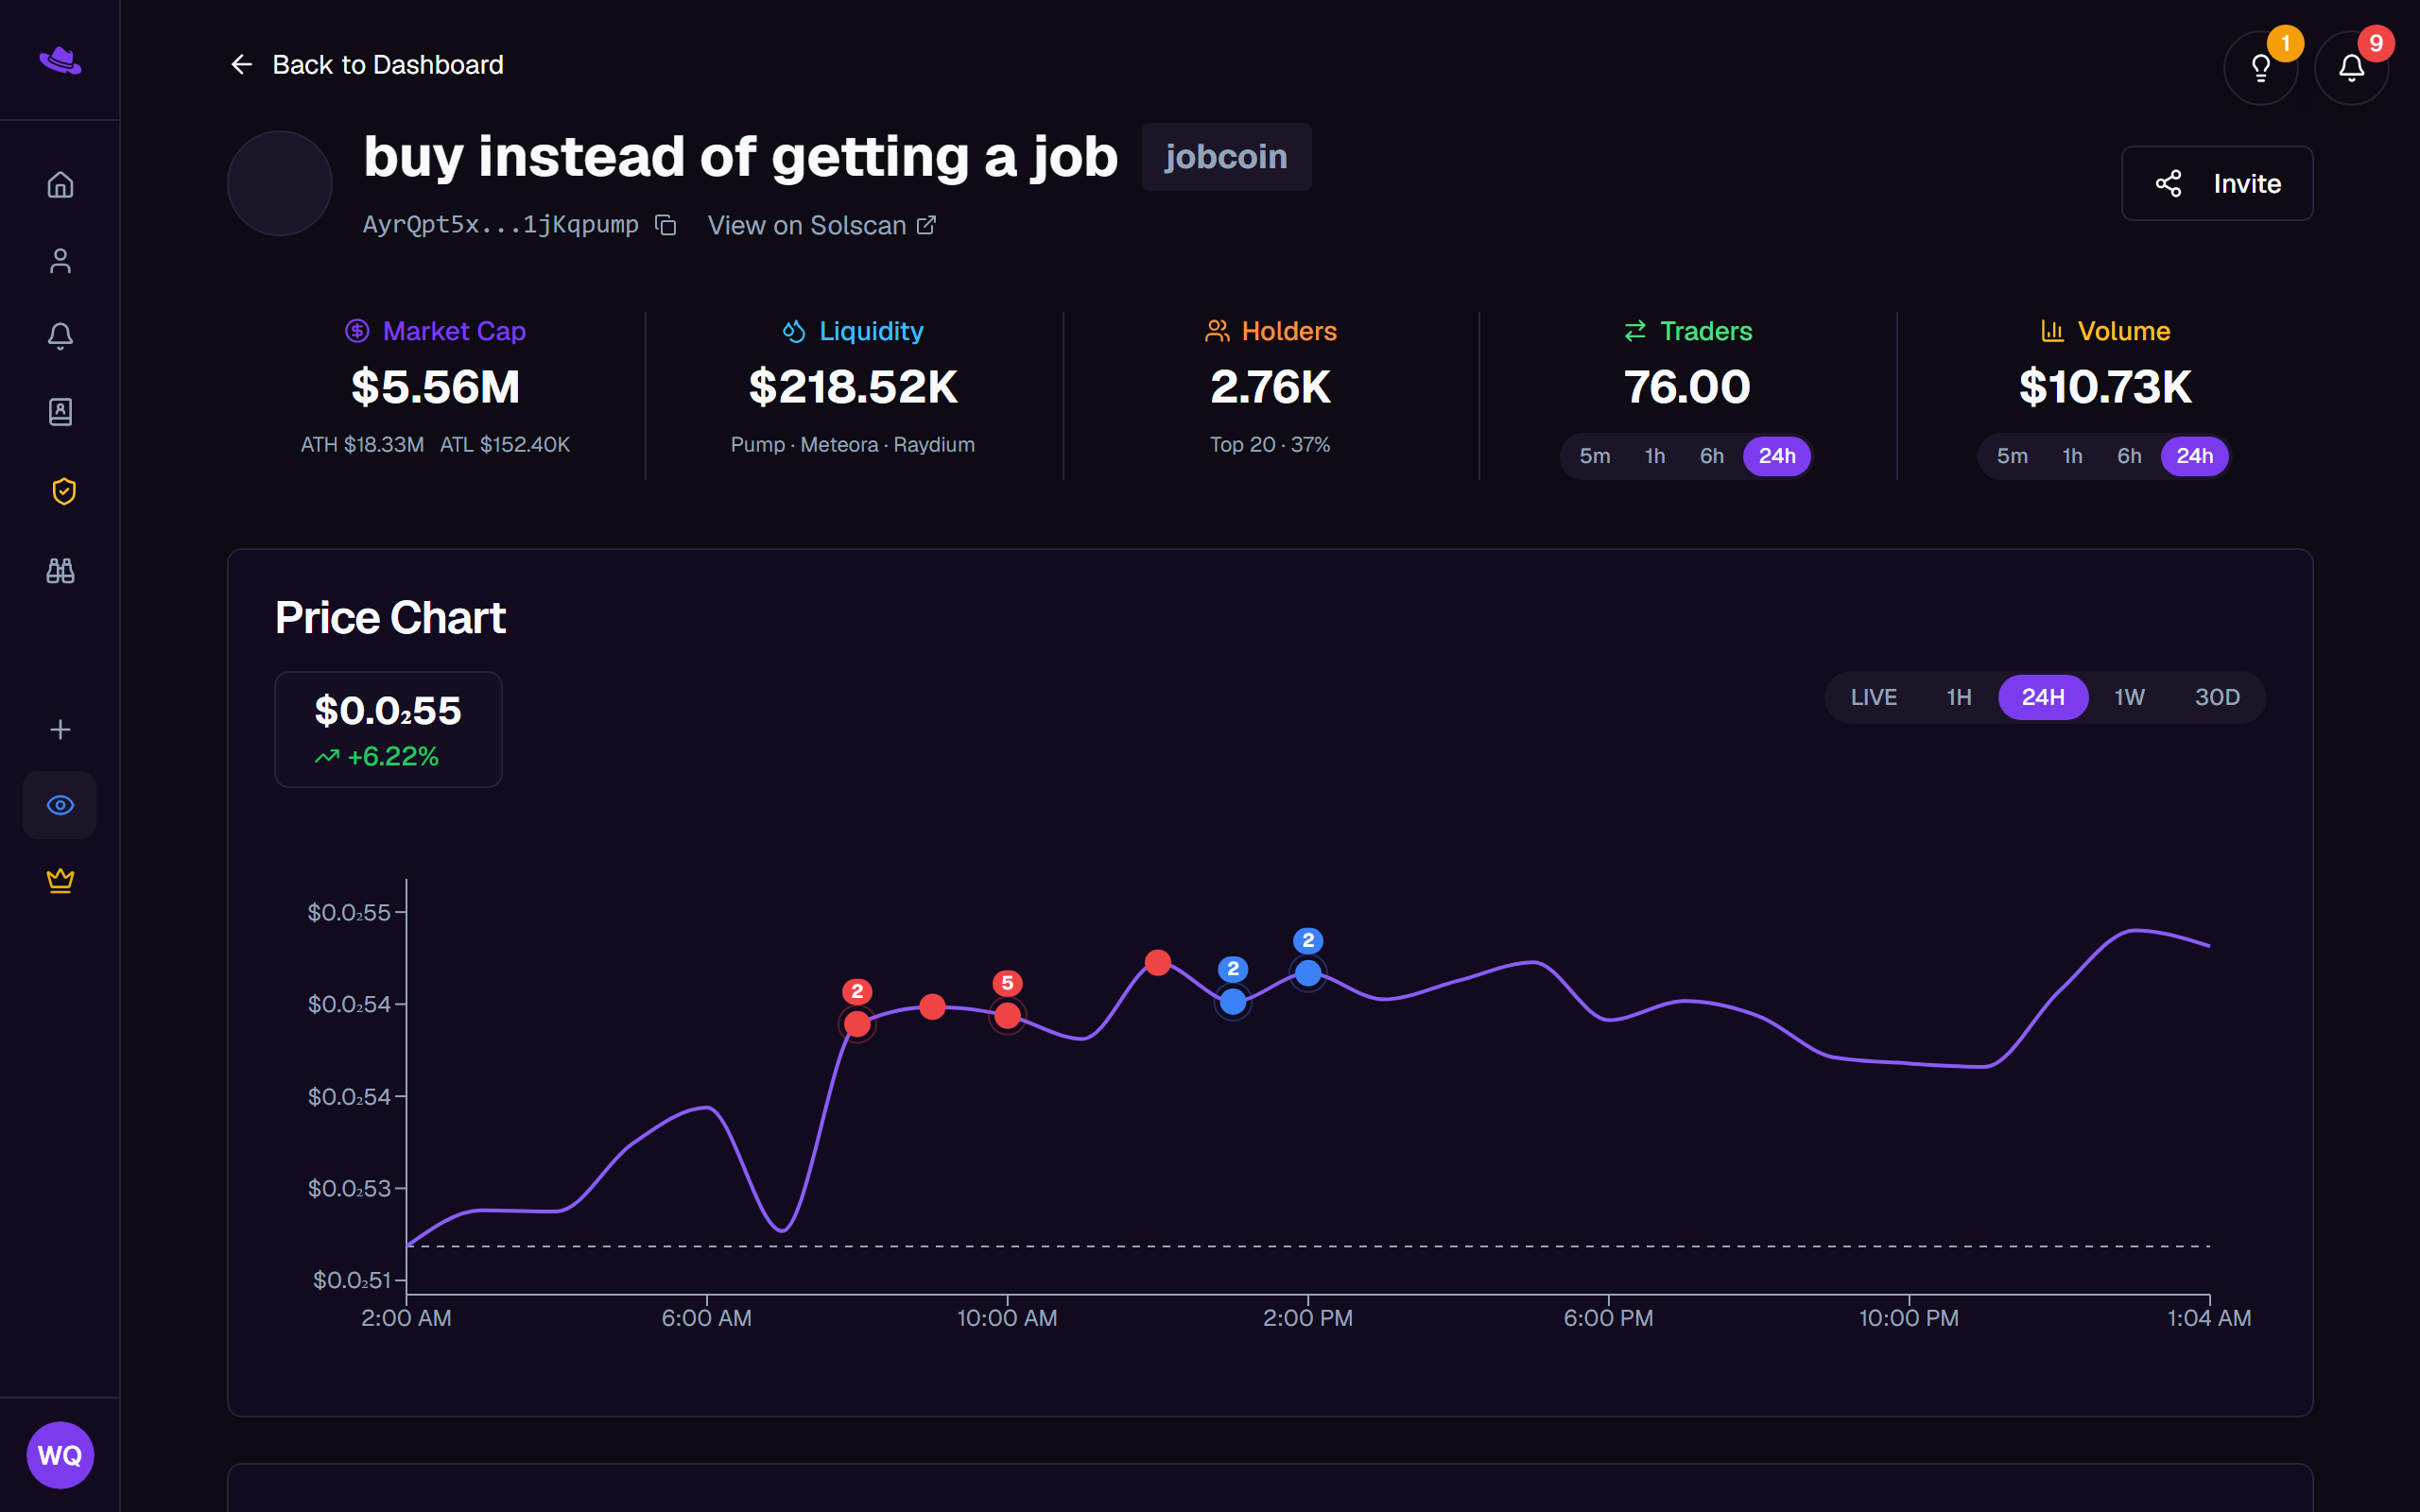Viewport: 2420px width, 1512px height.
Task: Click the Liquidity droplets icon
Action: click(794, 331)
